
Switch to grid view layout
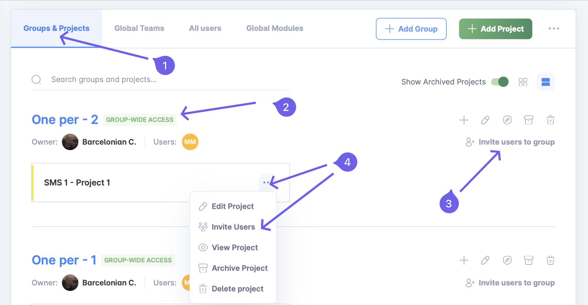pyautogui.click(x=523, y=82)
